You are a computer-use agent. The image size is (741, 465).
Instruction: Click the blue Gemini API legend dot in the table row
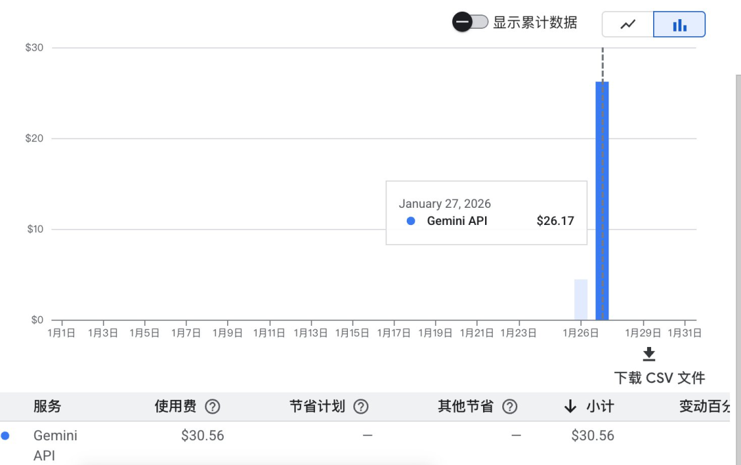coord(5,436)
